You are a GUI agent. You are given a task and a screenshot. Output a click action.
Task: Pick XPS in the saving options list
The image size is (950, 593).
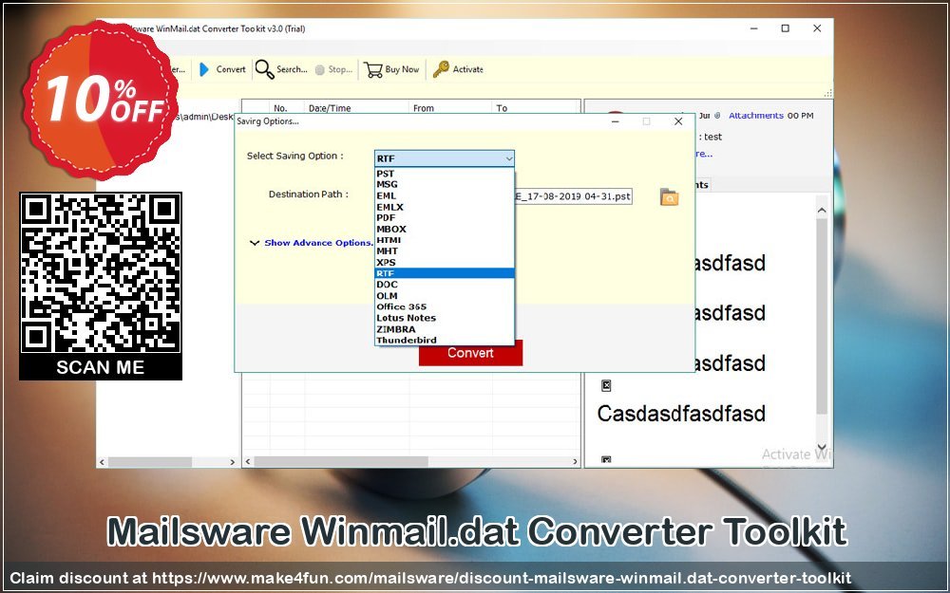(444, 263)
